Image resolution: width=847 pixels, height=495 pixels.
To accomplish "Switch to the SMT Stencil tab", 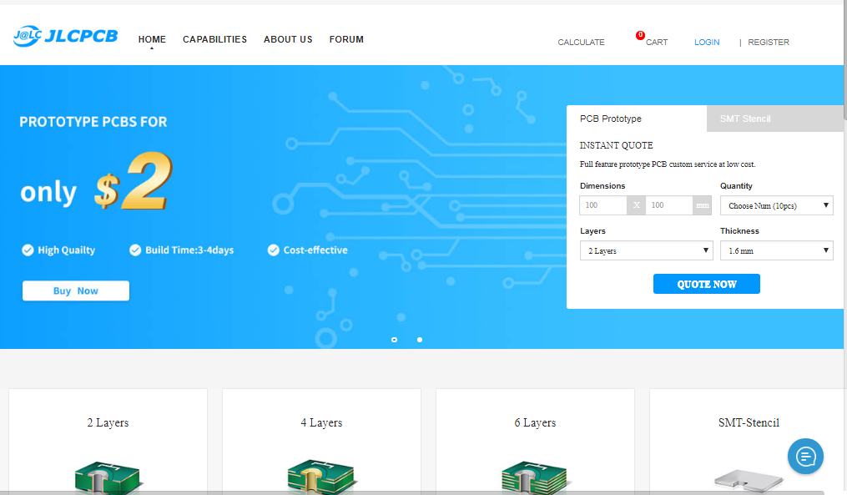I will pos(774,119).
